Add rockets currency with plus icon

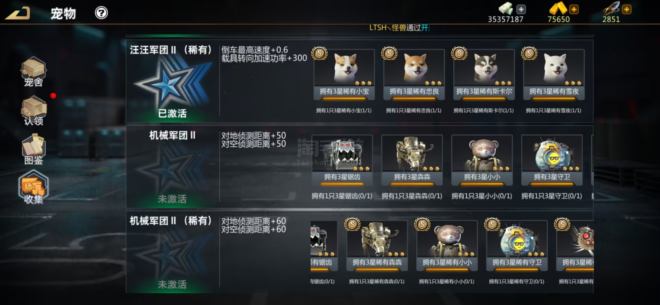[x=626, y=10]
